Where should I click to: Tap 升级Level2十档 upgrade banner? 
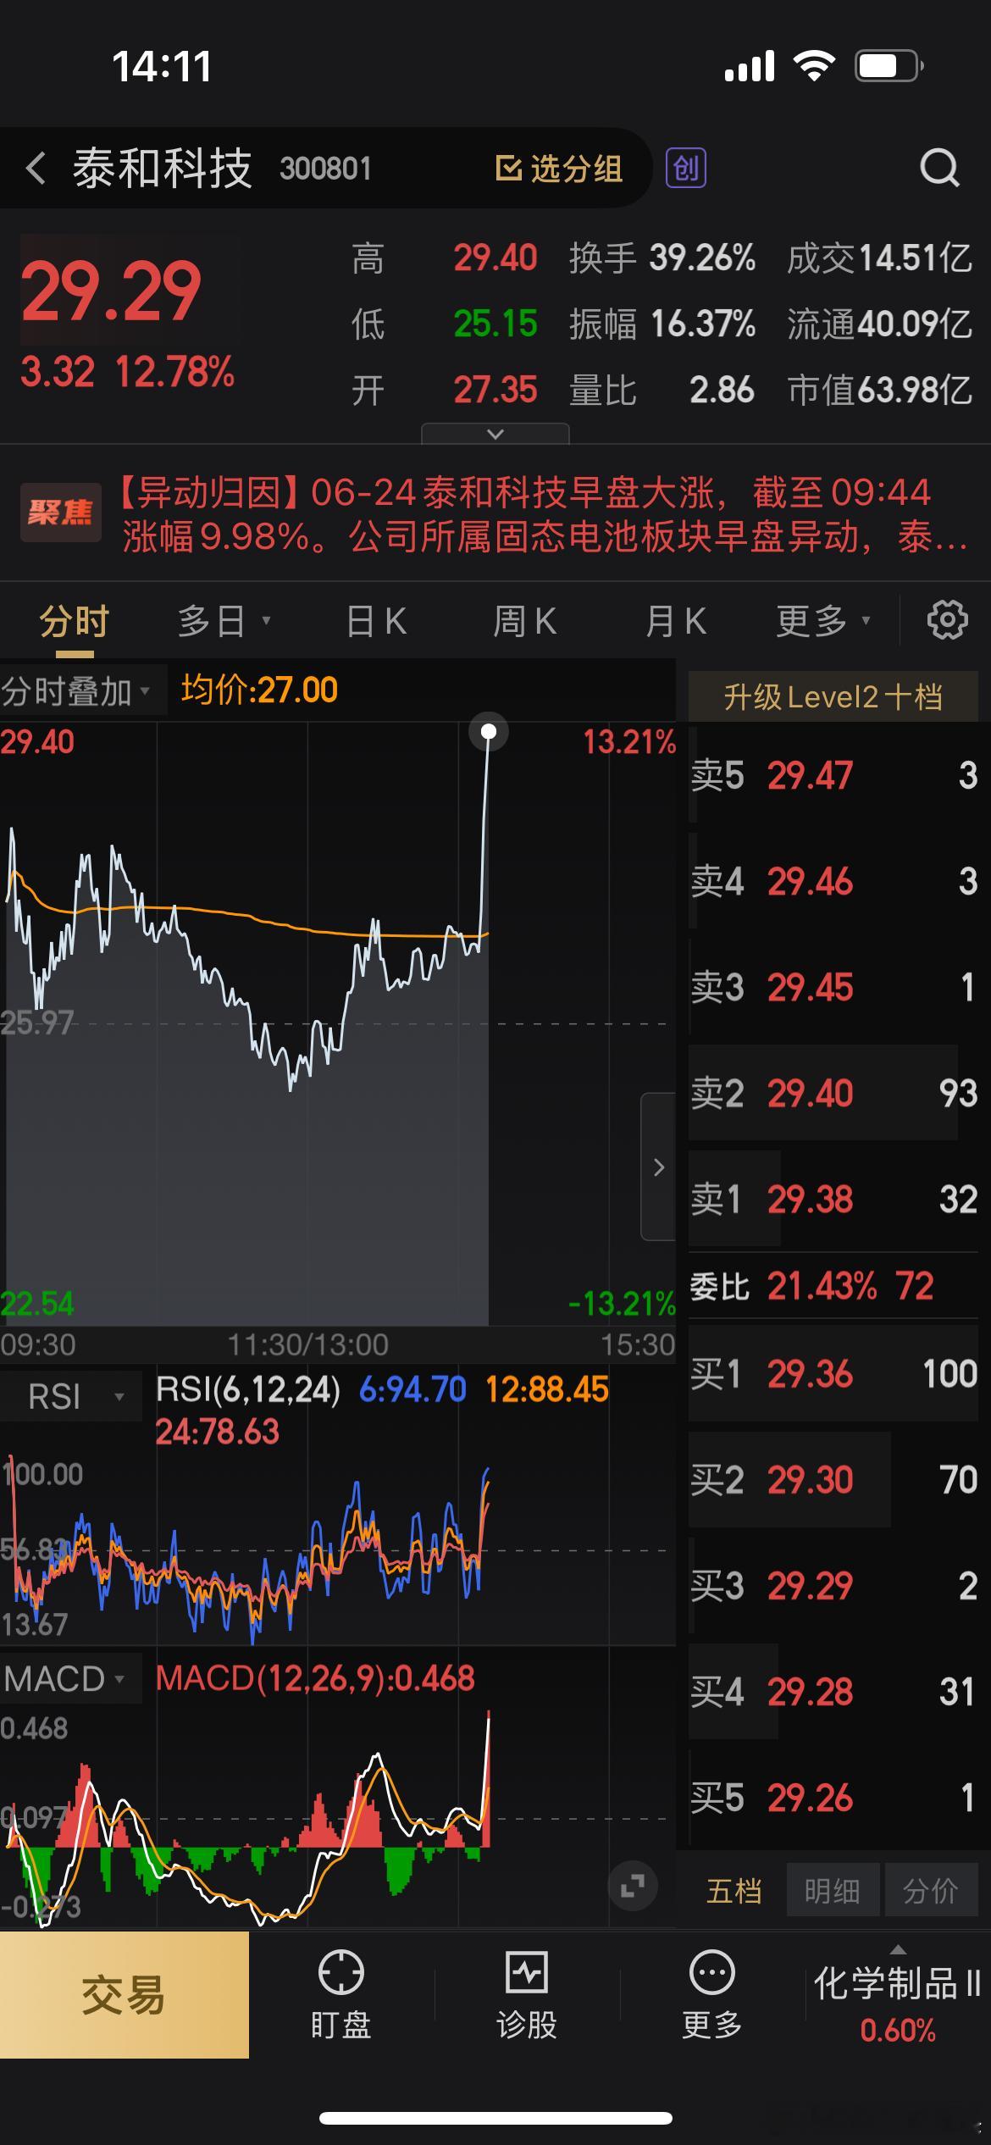click(833, 696)
